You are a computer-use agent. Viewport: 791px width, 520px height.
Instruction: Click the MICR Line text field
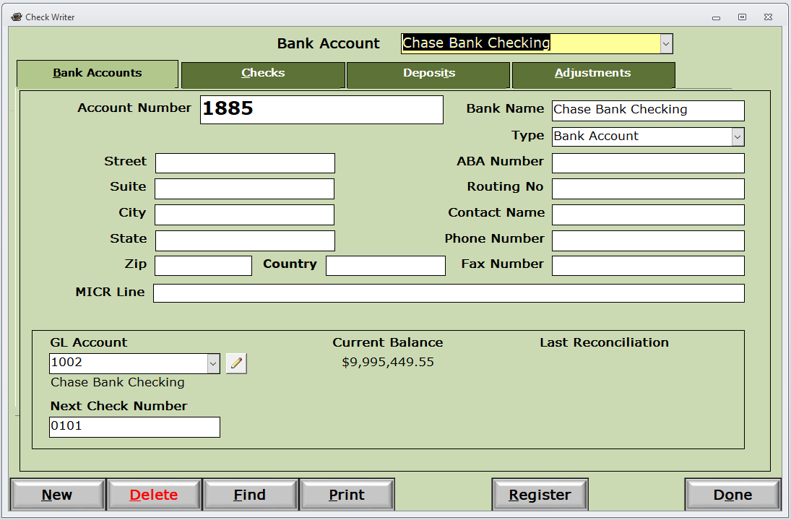tap(449, 293)
